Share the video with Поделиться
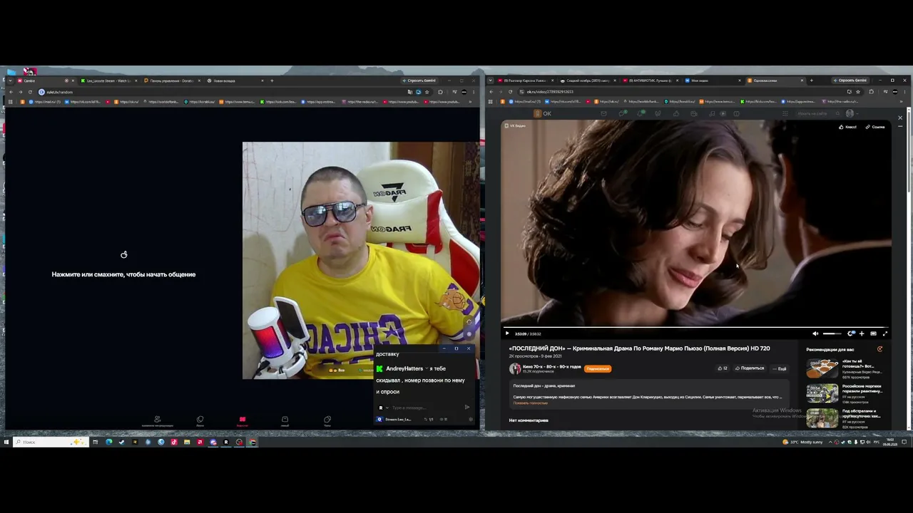Viewport: 913px width, 513px height. (x=750, y=368)
